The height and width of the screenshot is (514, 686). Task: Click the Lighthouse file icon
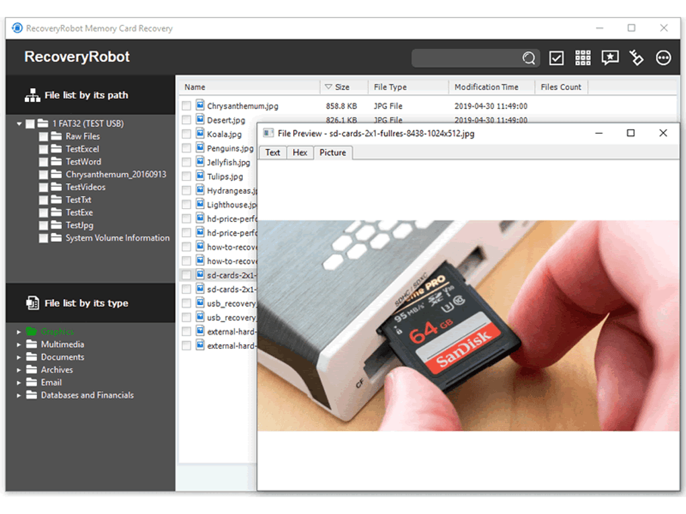[x=200, y=204]
